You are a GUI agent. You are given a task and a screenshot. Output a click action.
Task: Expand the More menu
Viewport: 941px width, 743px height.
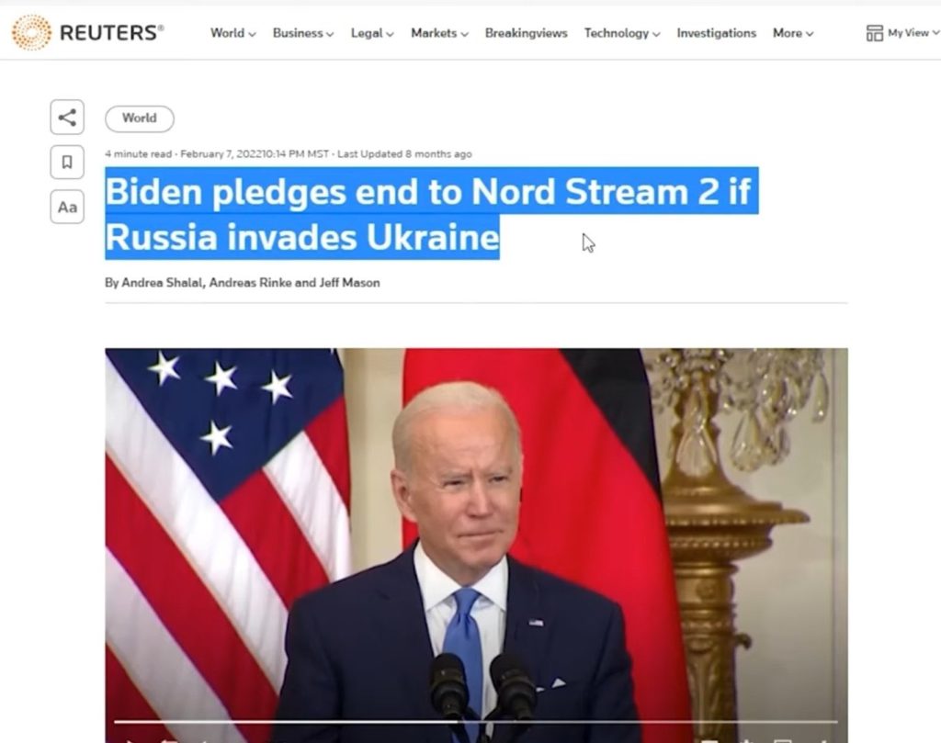coord(793,33)
